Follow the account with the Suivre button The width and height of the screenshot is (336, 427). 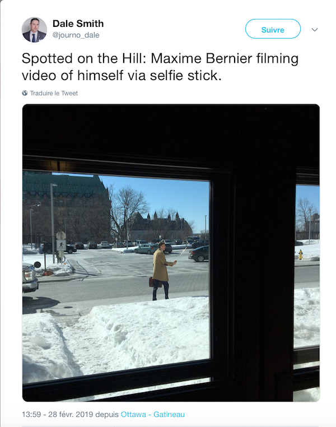pyautogui.click(x=273, y=29)
